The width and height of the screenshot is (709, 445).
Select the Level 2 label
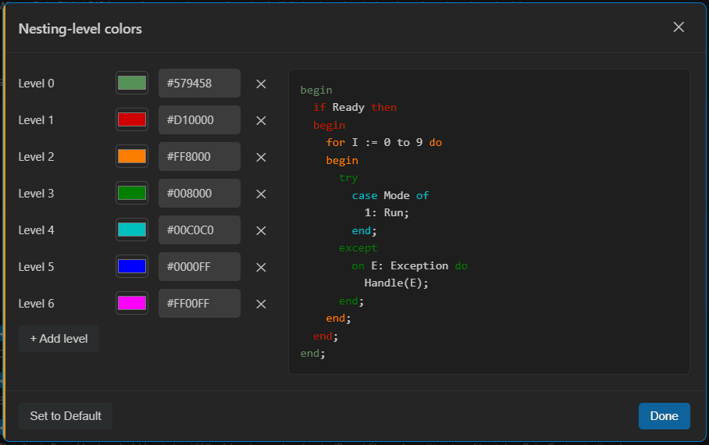(36, 157)
